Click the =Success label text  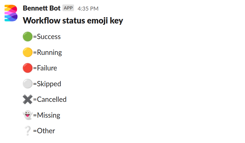coord(47,37)
